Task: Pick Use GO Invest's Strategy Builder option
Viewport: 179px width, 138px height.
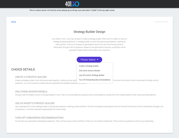Action: click(x=92, y=75)
